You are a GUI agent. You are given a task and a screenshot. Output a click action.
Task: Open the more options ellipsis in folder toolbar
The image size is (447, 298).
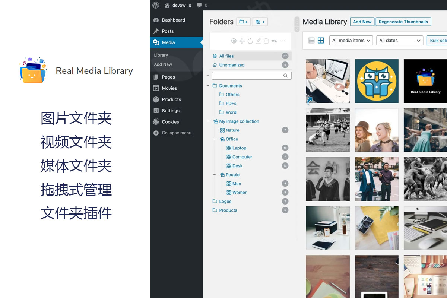pyautogui.click(x=282, y=41)
